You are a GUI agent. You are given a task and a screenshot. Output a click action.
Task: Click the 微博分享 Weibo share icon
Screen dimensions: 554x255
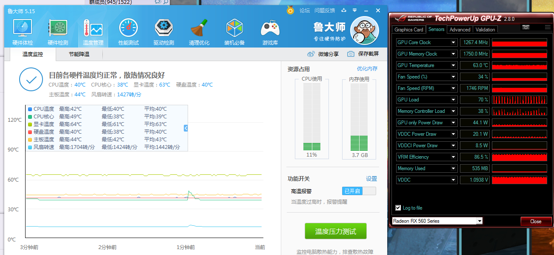[311, 54]
